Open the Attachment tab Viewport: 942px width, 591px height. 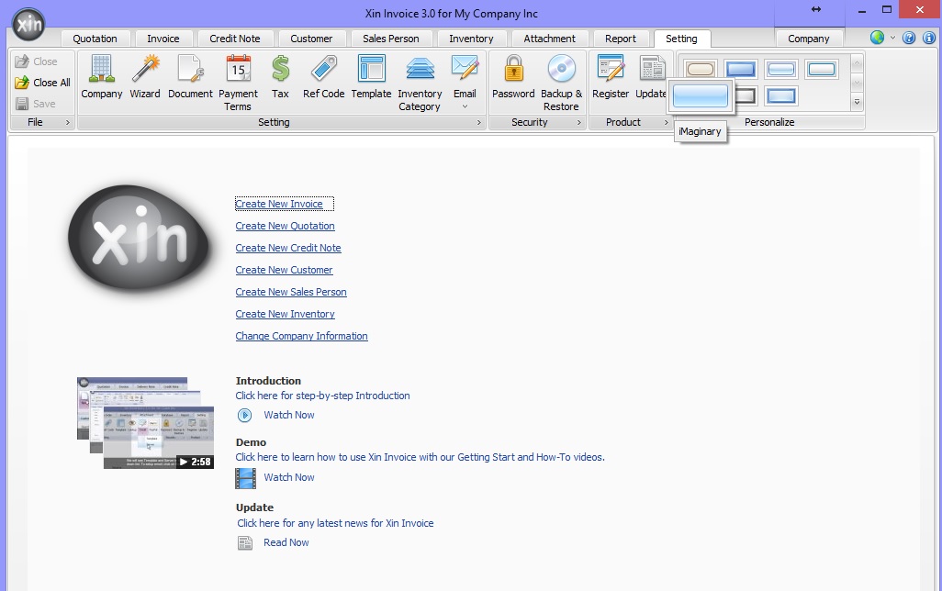(x=550, y=39)
